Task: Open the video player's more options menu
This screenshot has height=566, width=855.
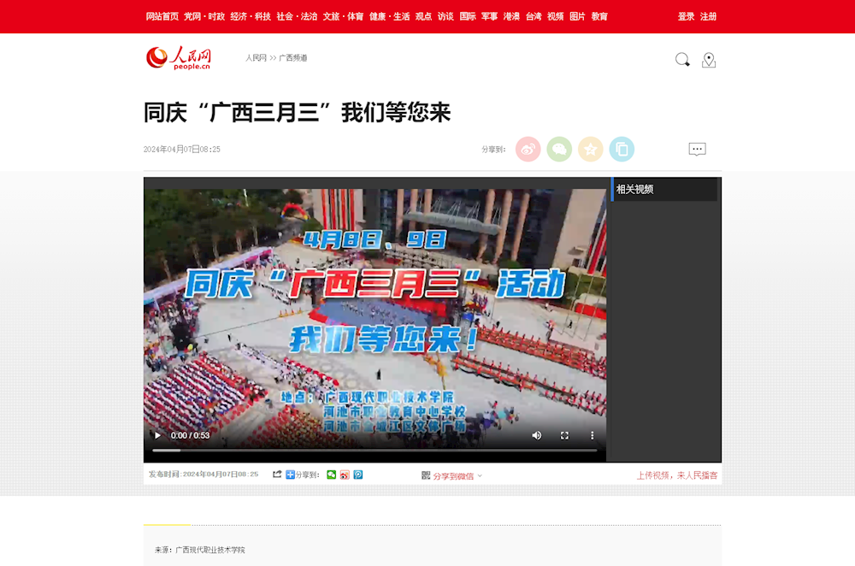Action: click(593, 435)
